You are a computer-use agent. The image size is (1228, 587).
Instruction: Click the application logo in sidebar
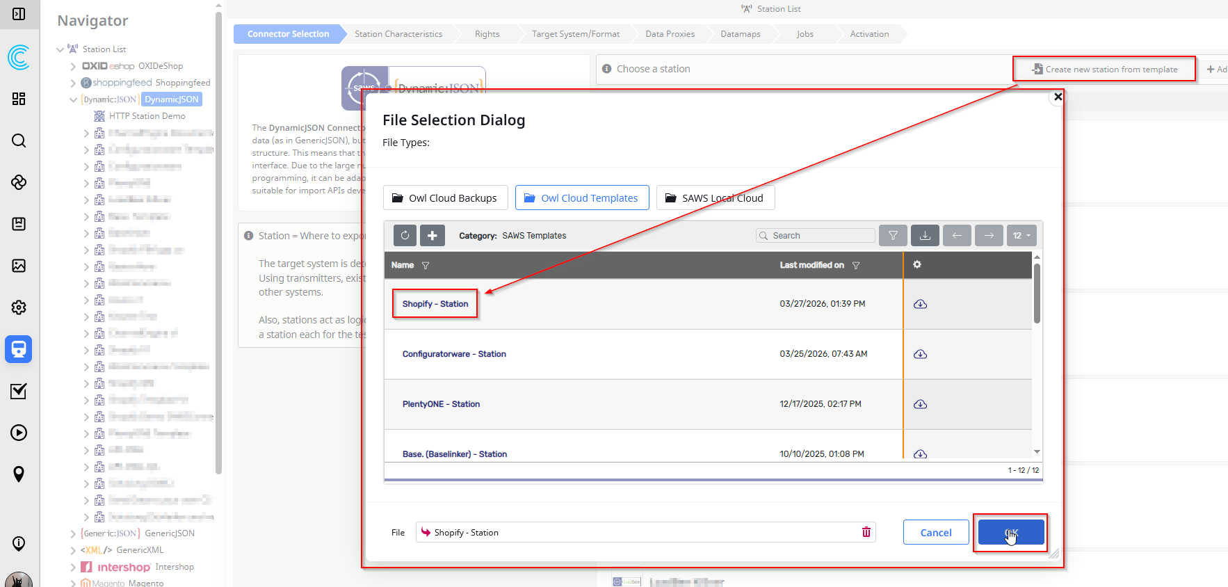point(19,57)
